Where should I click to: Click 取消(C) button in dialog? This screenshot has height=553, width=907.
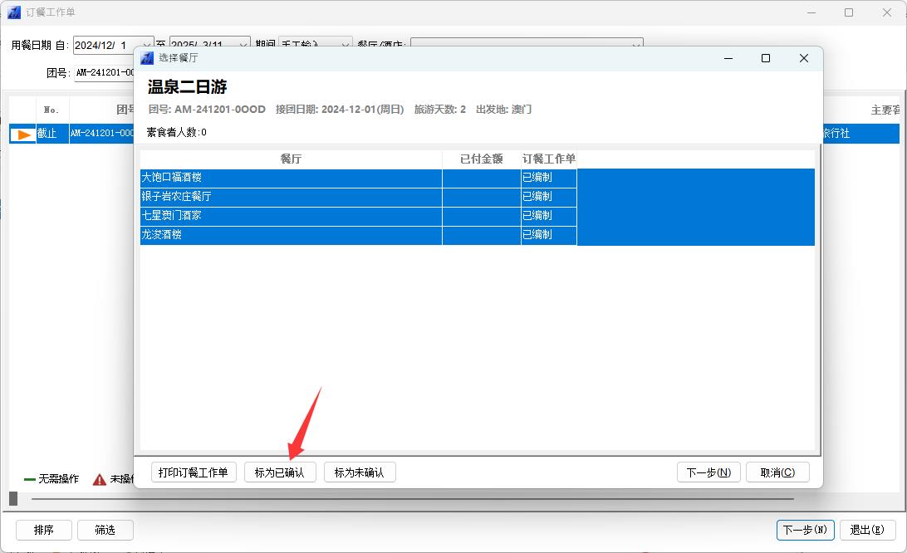(x=777, y=472)
